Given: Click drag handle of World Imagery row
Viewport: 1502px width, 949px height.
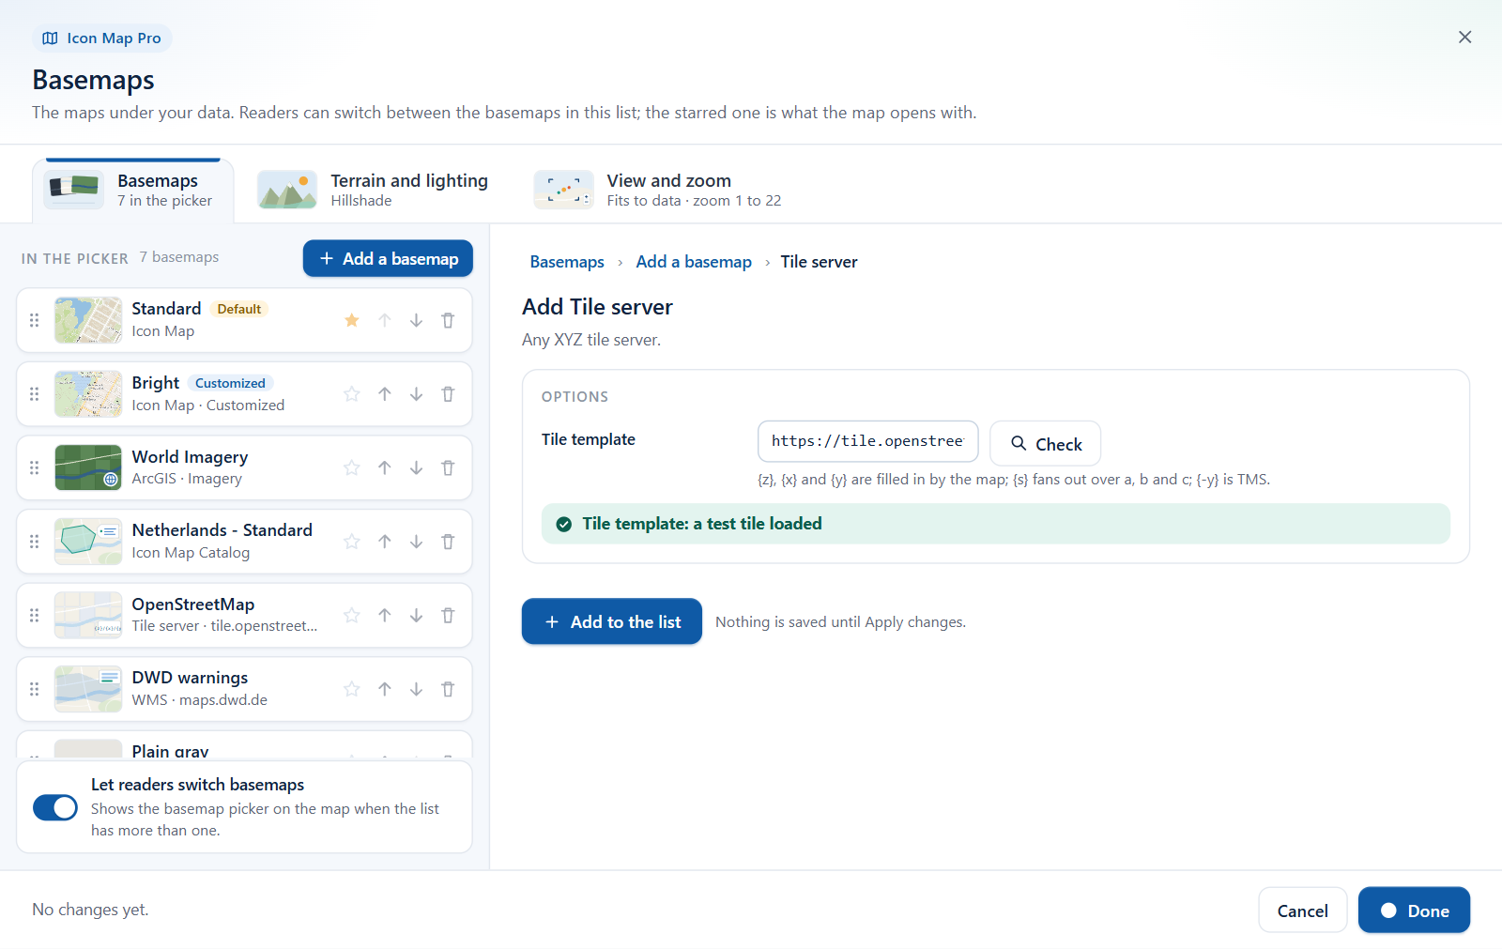Looking at the screenshot, I should click(x=35, y=467).
